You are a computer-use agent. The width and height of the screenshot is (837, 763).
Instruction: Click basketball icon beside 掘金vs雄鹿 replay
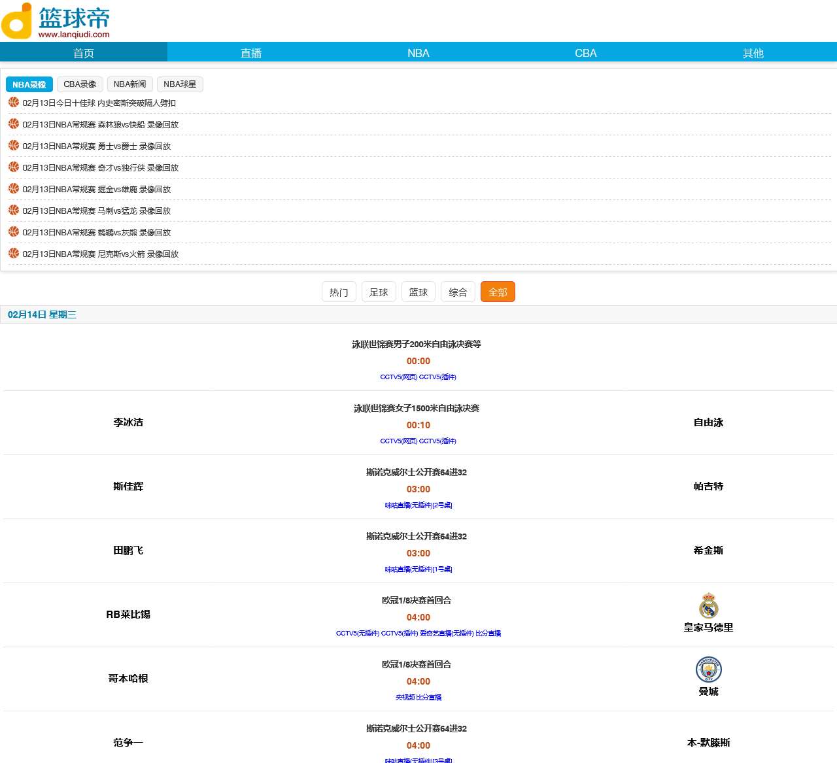[x=14, y=188]
